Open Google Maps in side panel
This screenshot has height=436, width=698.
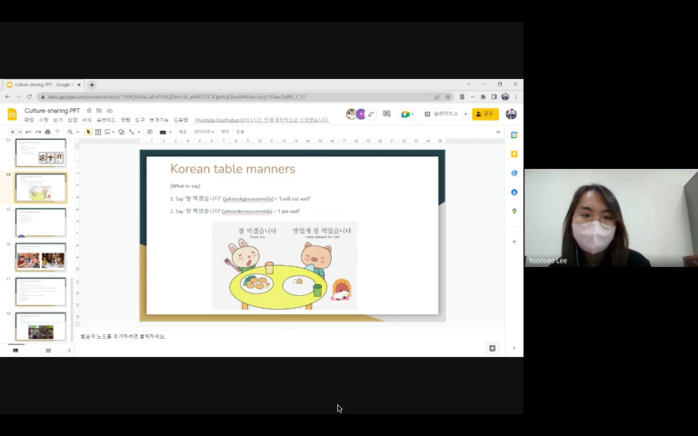(x=514, y=212)
